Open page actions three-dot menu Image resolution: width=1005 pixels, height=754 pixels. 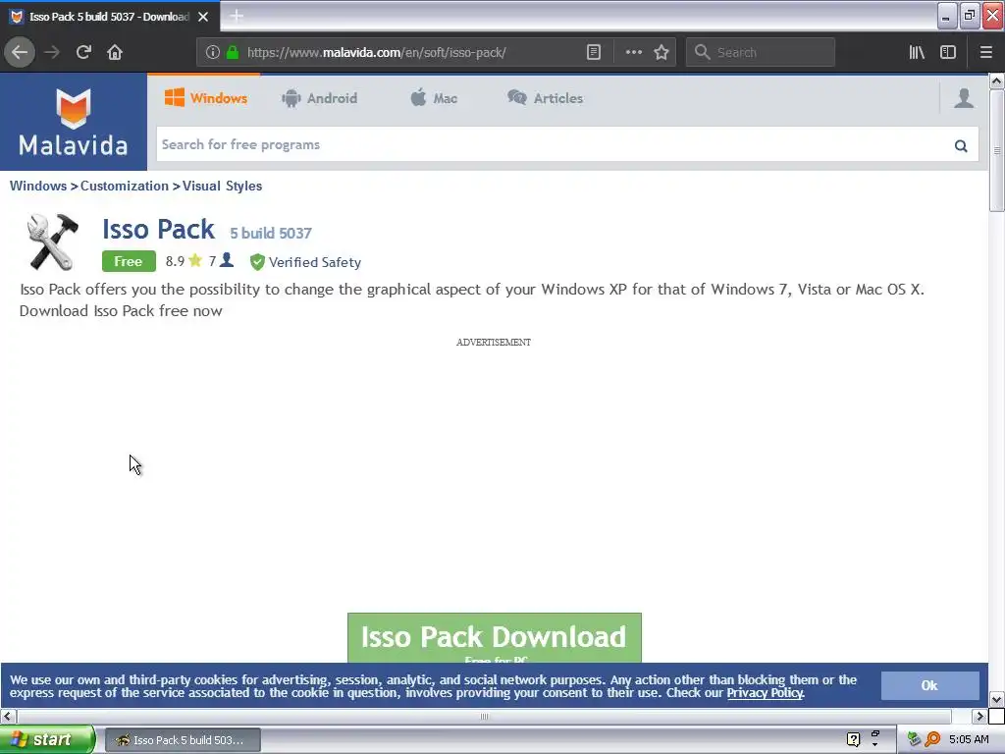coord(633,52)
